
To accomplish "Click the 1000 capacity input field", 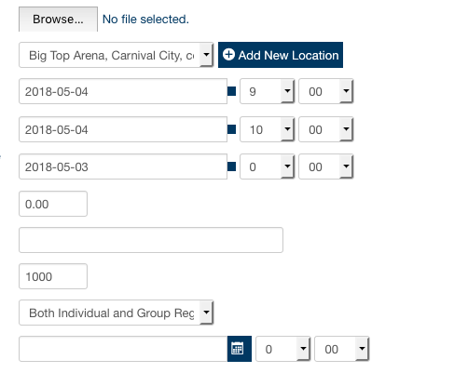I will [53, 276].
